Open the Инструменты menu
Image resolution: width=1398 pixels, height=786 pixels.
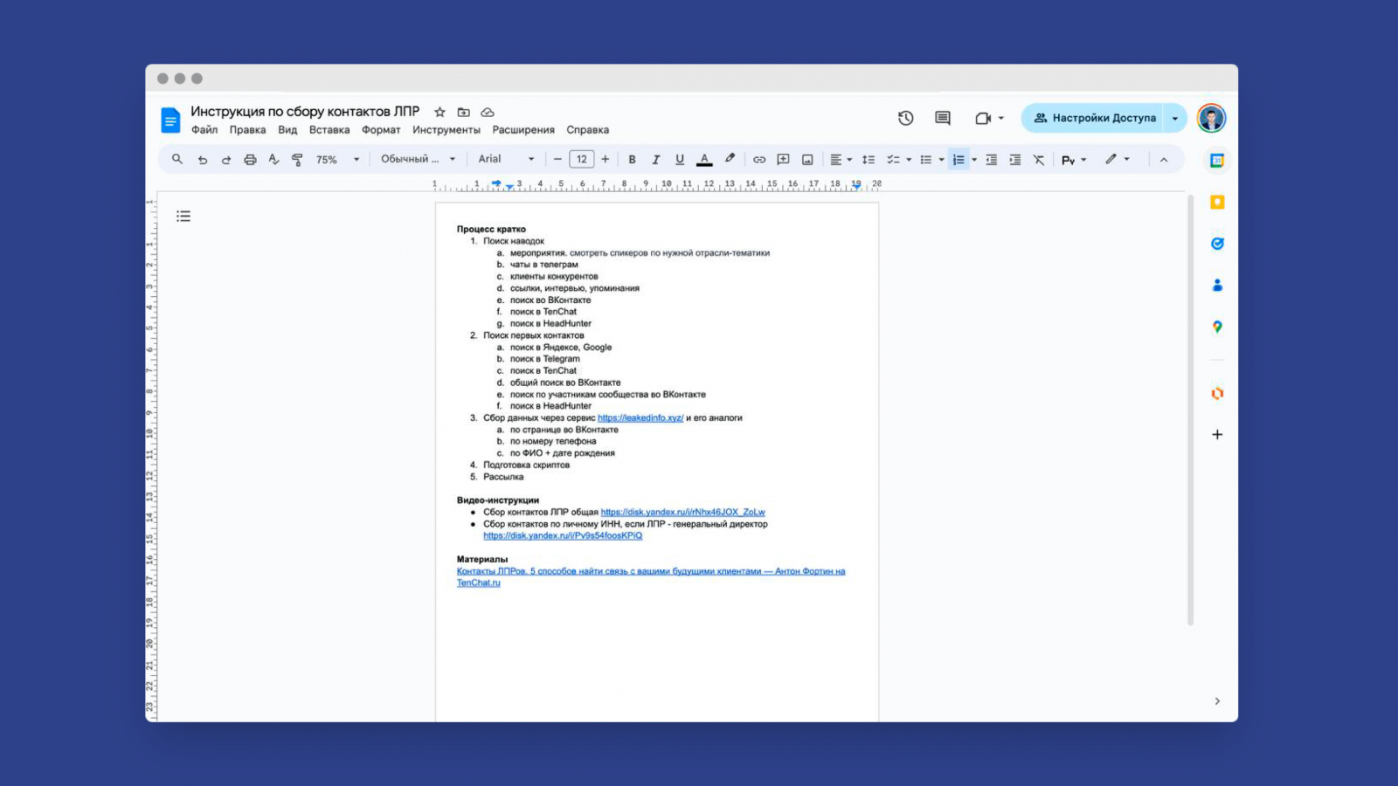(x=446, y=130)
